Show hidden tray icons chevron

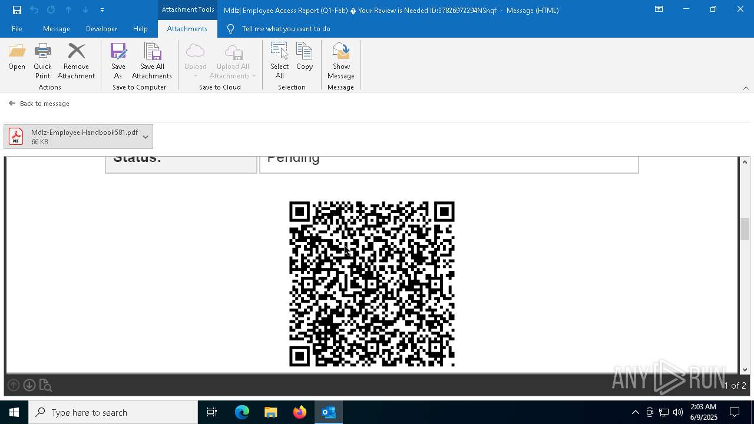636,412
